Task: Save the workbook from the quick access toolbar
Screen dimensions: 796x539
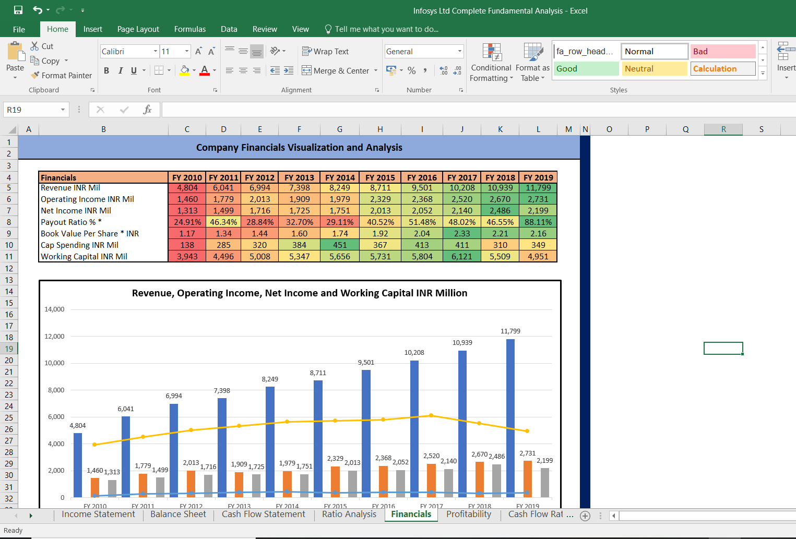Action: (x=18, y=10)
